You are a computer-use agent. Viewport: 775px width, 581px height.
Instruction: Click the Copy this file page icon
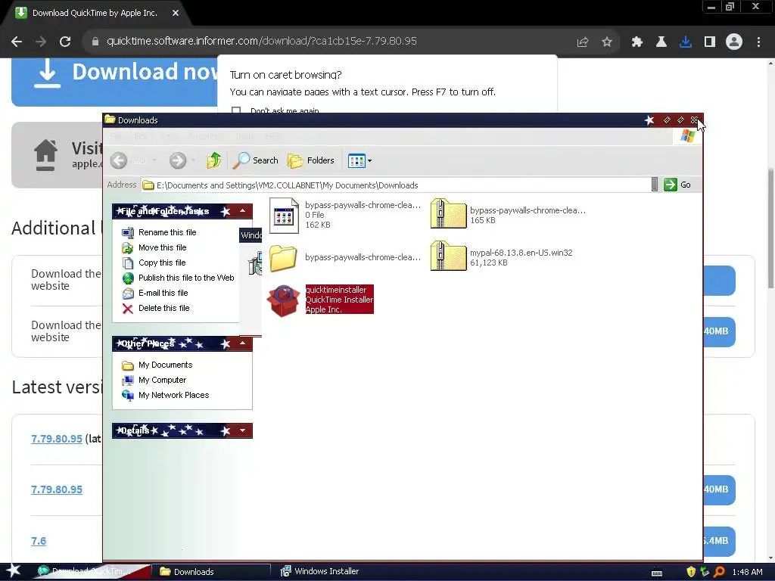pyautogui.click(x=127, y=263)
